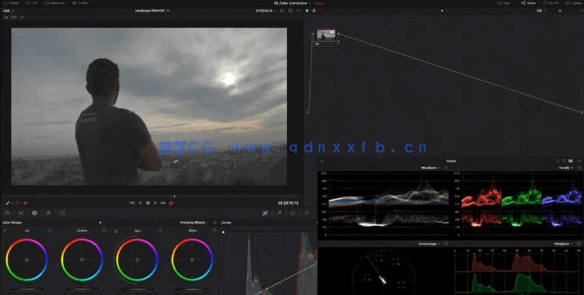Image resolution: width=584 pixels, height=295 pixels.
Task: Select the Color Wheels palette icon
Action: 34,213
